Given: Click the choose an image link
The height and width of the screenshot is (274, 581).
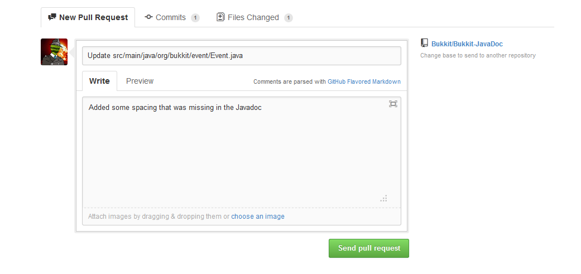Looking at the screenshot, I should click(258, 216).
